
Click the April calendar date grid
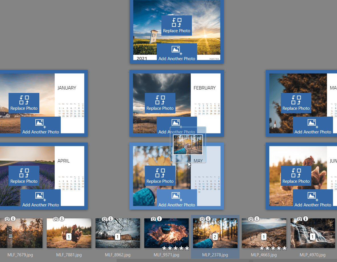71,183
